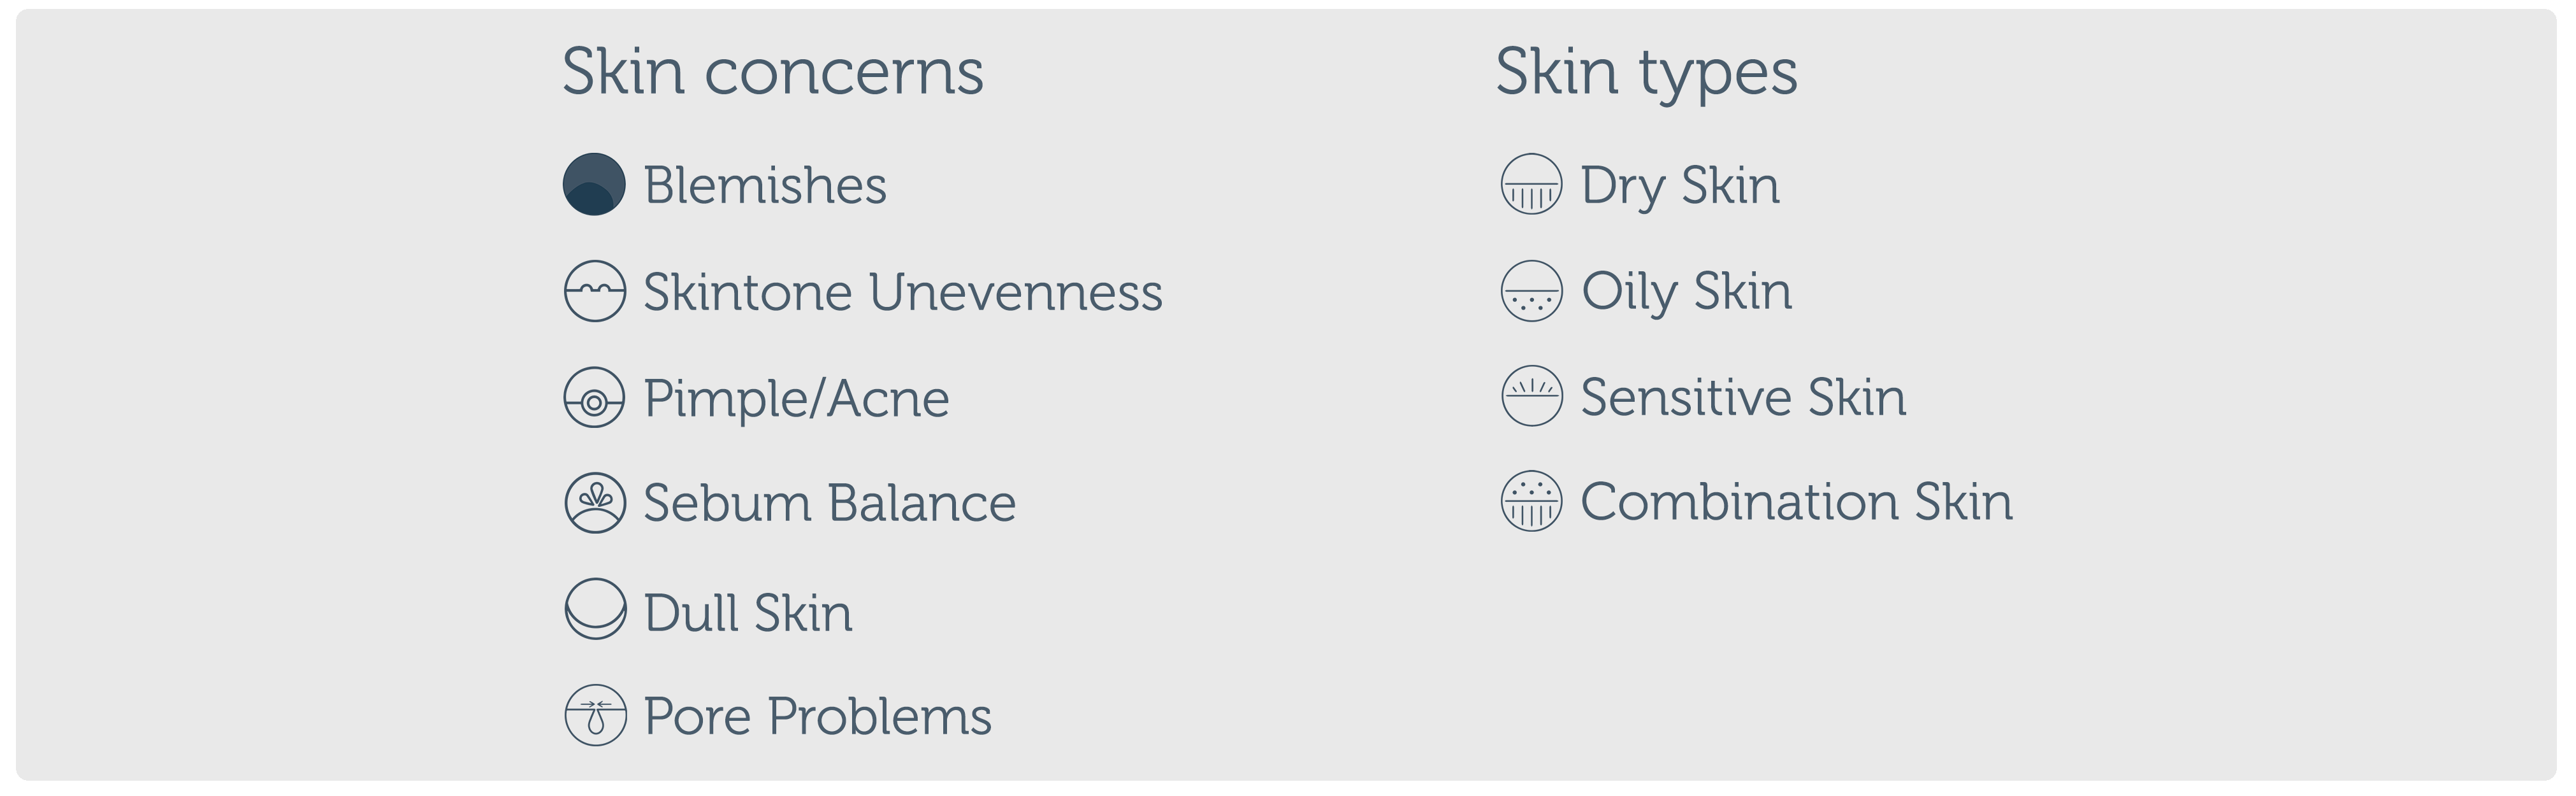Screen dimensions: 2576x796
Task: Select the Oily Skin icon
Action: (1531, 292)
